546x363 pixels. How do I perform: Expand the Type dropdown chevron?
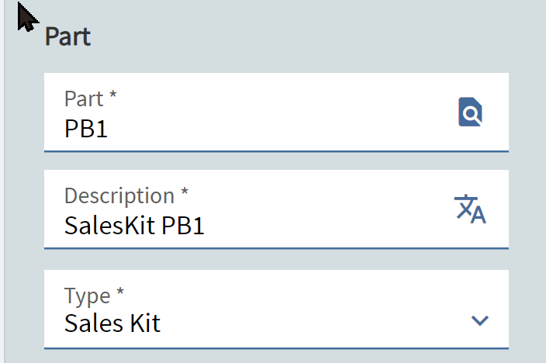[x=480, y=320]
